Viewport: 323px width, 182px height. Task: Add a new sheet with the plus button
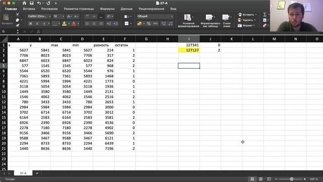point(37,173)
